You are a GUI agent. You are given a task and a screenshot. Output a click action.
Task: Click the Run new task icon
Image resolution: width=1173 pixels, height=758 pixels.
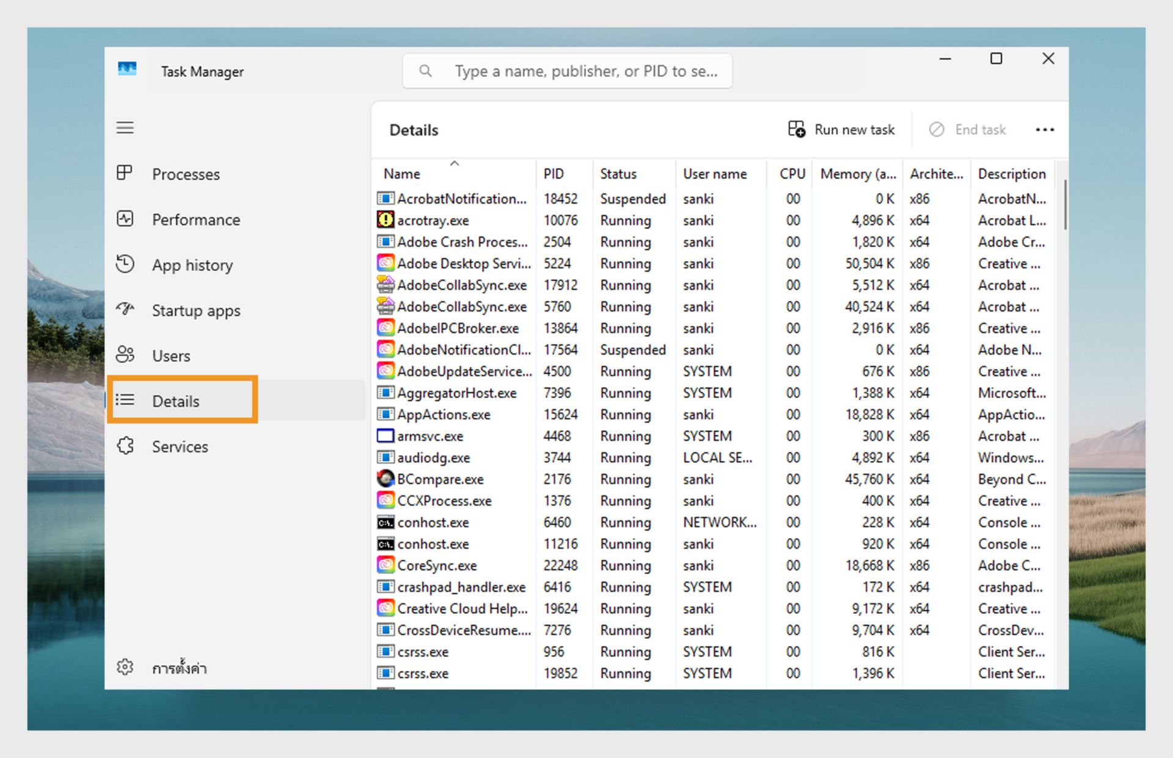tap(796, 129)
